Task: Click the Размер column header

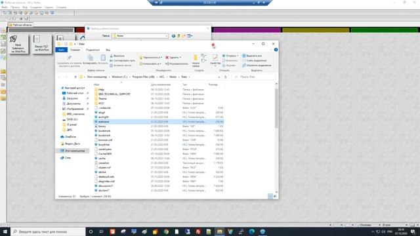Action: coord(213,85)
